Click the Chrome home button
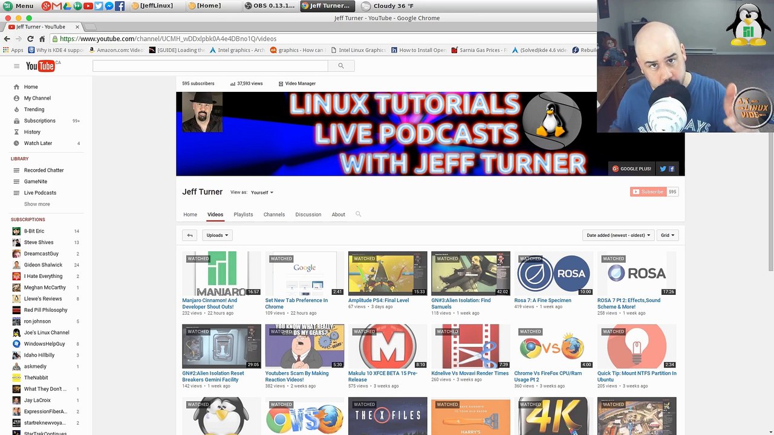The width and height of the screenshot is (774, 435). click(42, 39)
